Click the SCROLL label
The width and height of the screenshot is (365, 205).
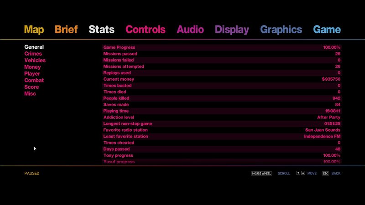click(284, 174)
